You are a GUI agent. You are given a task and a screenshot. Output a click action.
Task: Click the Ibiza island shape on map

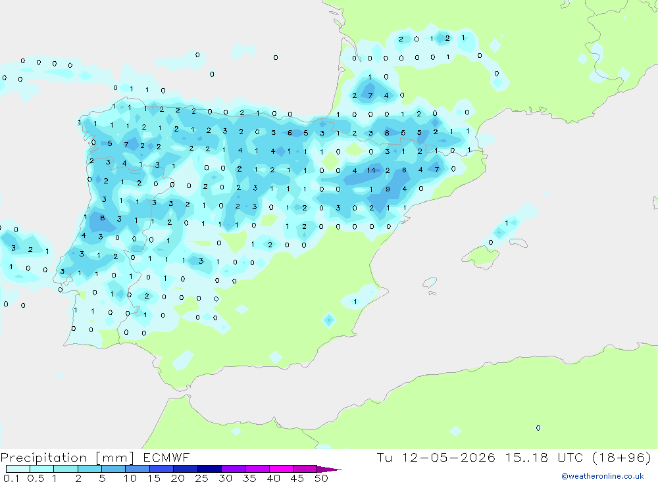point(430,282)
